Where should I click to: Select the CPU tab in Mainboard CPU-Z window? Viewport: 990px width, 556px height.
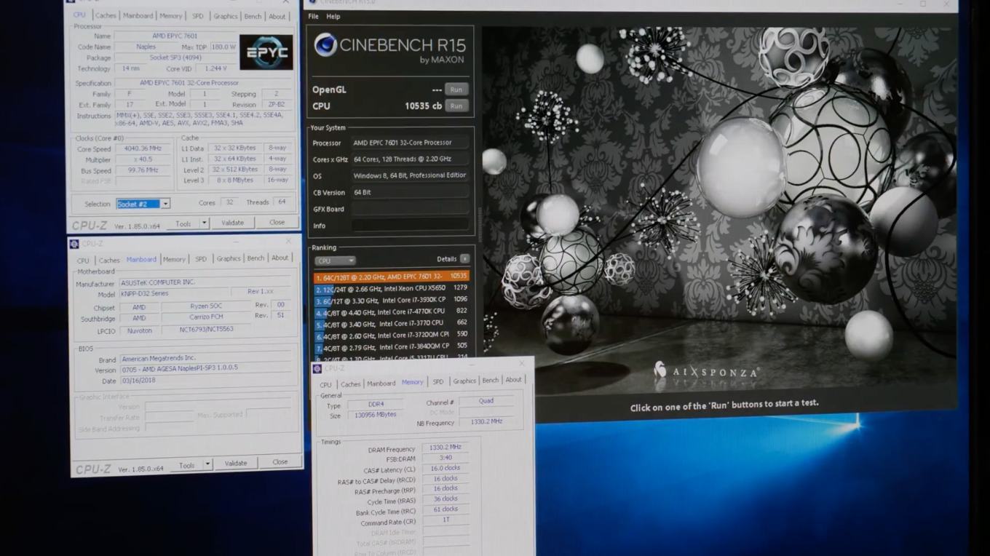point(84,260)
